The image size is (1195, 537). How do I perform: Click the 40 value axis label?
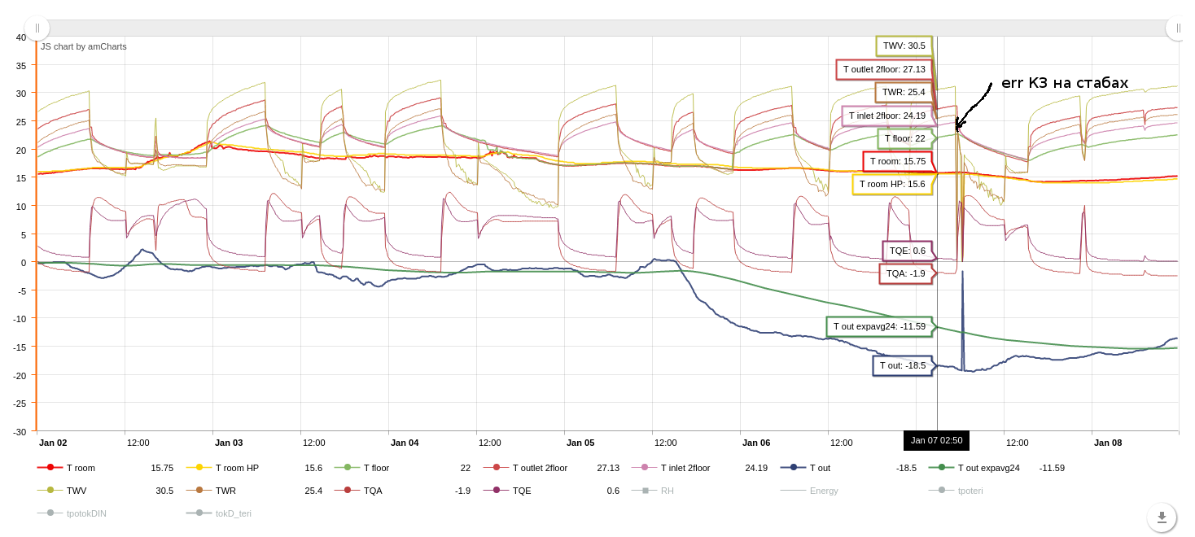point(21,37)
